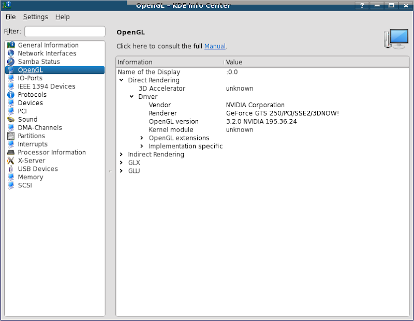This screenshot has width=414, height=321.
Task: Click the Filter text input field
Action: (x=65, y=32)
